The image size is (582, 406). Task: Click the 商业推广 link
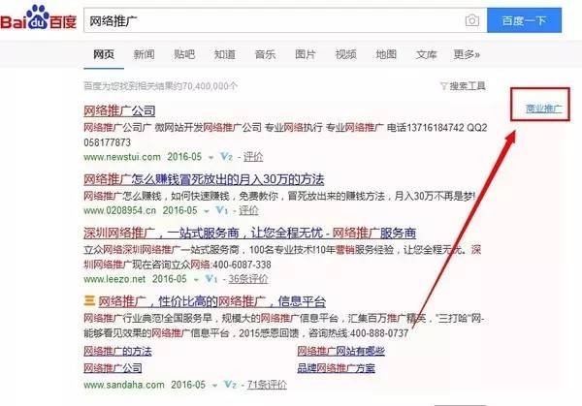pyautogui.click(x=544, y=109)
